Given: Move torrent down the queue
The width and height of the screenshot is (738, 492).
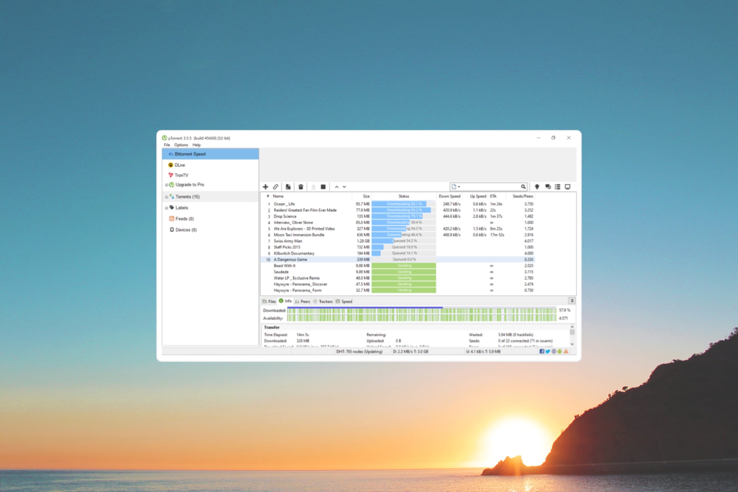Looking at the screenshot, I should [x=344, y=187].
